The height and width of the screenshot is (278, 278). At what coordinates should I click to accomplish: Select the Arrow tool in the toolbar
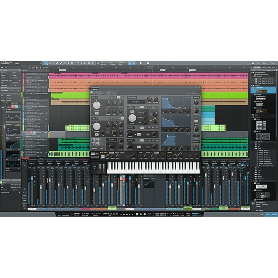(46, 63)
